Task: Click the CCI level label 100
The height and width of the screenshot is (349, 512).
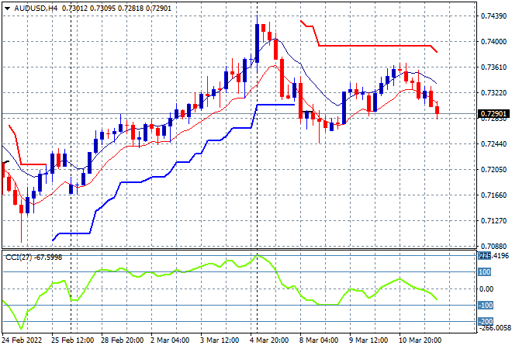Action: pos(485,272)
